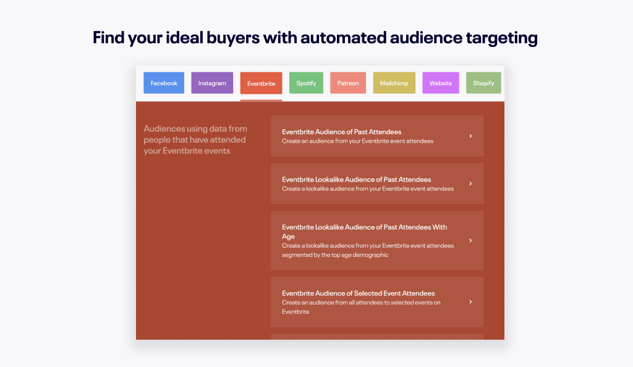The height and width of the screenshot is (367, 633).
Task: Expand chevron for Lookalike Audience With Age
Action: pyautogui.click(x=470, y=240)
